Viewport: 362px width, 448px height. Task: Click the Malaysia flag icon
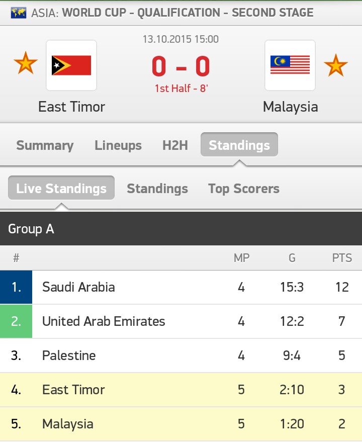(290, 65)
